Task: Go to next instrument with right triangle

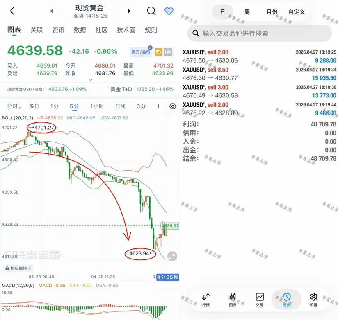Action: 129,11
